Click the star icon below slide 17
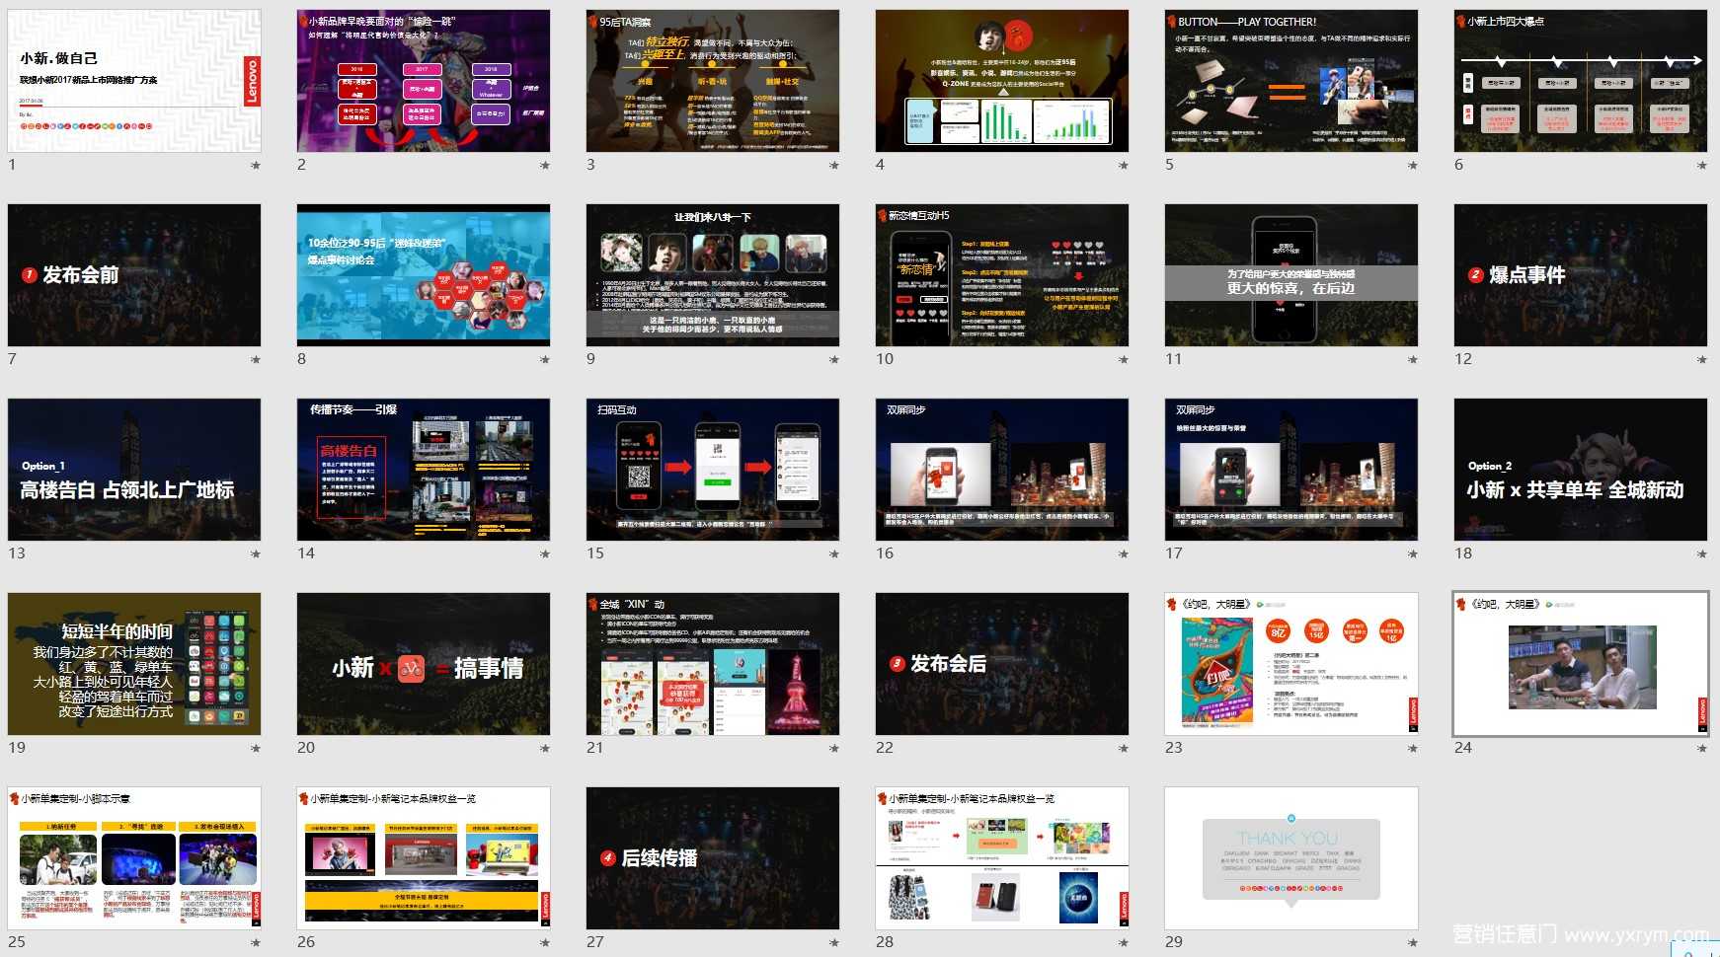This screenshot has width=1720, height=957. [x=1413, y=554]
